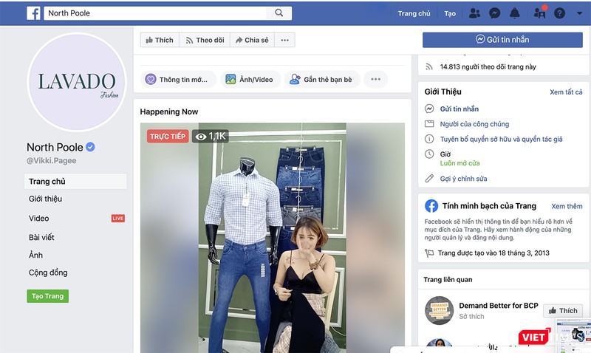Click Xem tất cả in Giới Thiệu
This screenshot has width=591, height=353.
(x=566, y=92)
